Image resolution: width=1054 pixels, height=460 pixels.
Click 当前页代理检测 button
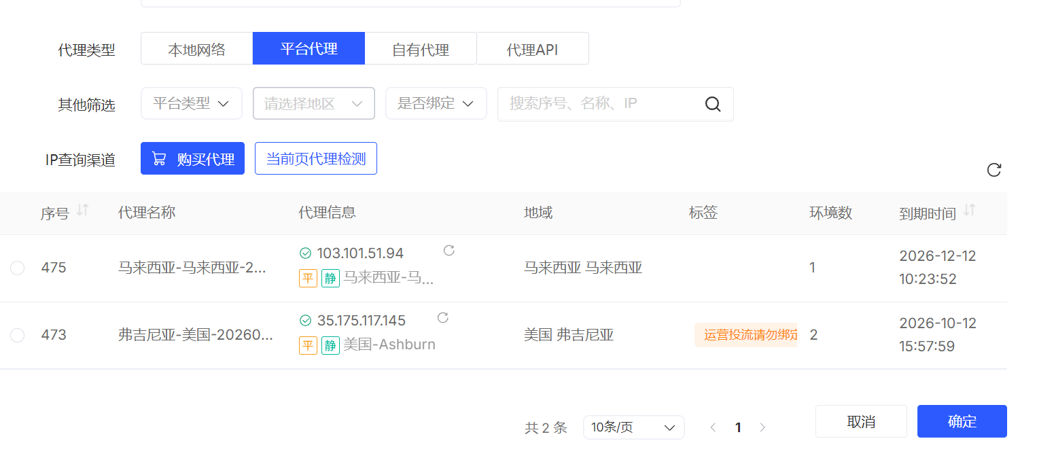[316, 158]
